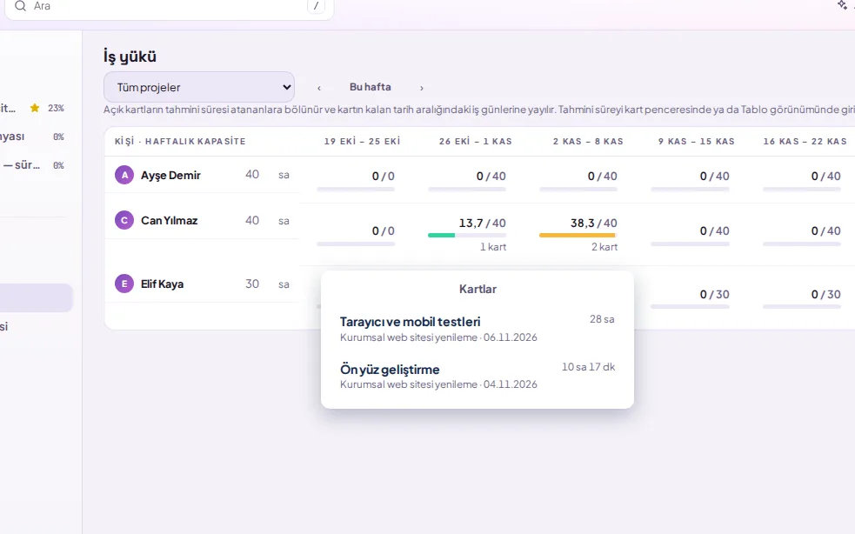Click Elif Kaya 16 Kas 0 / 30 cell
This screenshot has height=534, width=855.
(x=802, y=297)
